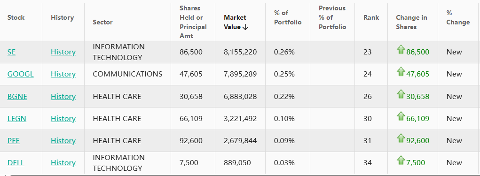480x176 pixels.
Task: Sort by Change in Shares header
Action: coord(411,22)
